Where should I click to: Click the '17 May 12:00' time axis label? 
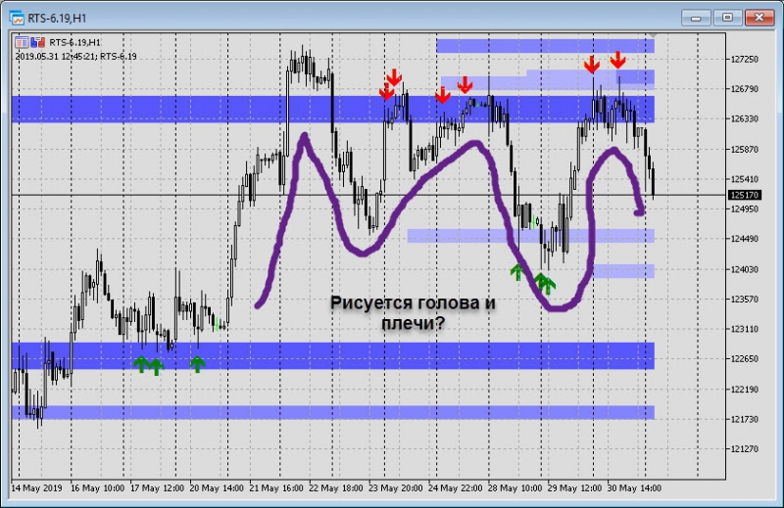coord(157,488)
